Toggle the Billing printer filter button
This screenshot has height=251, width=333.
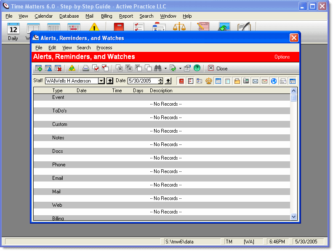(283, 81)
